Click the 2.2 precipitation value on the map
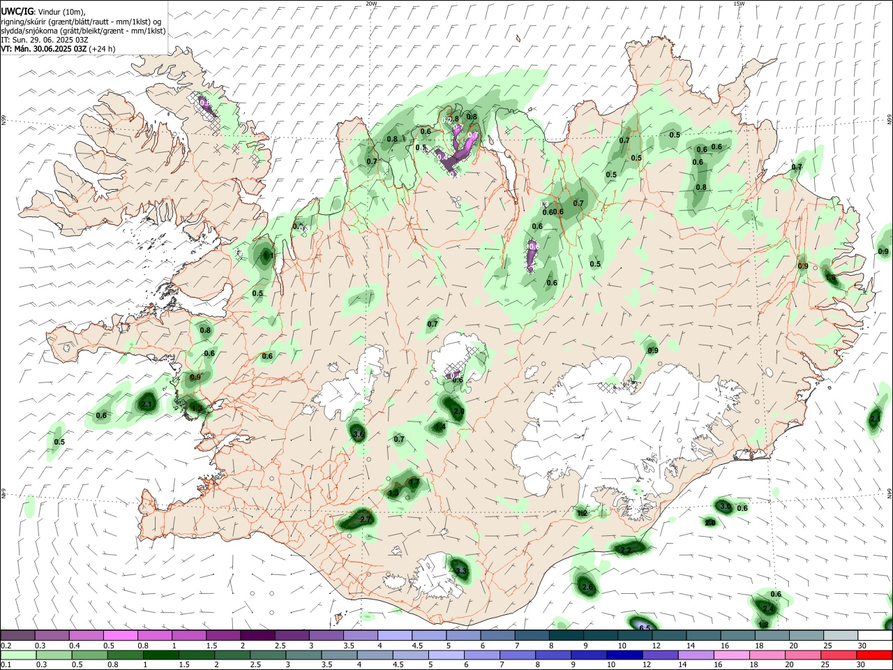The image size is (893, 670). 626,551
